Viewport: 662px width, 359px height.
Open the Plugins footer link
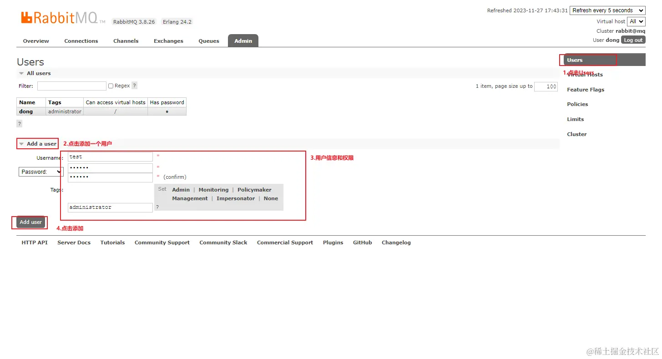point(333,243)
